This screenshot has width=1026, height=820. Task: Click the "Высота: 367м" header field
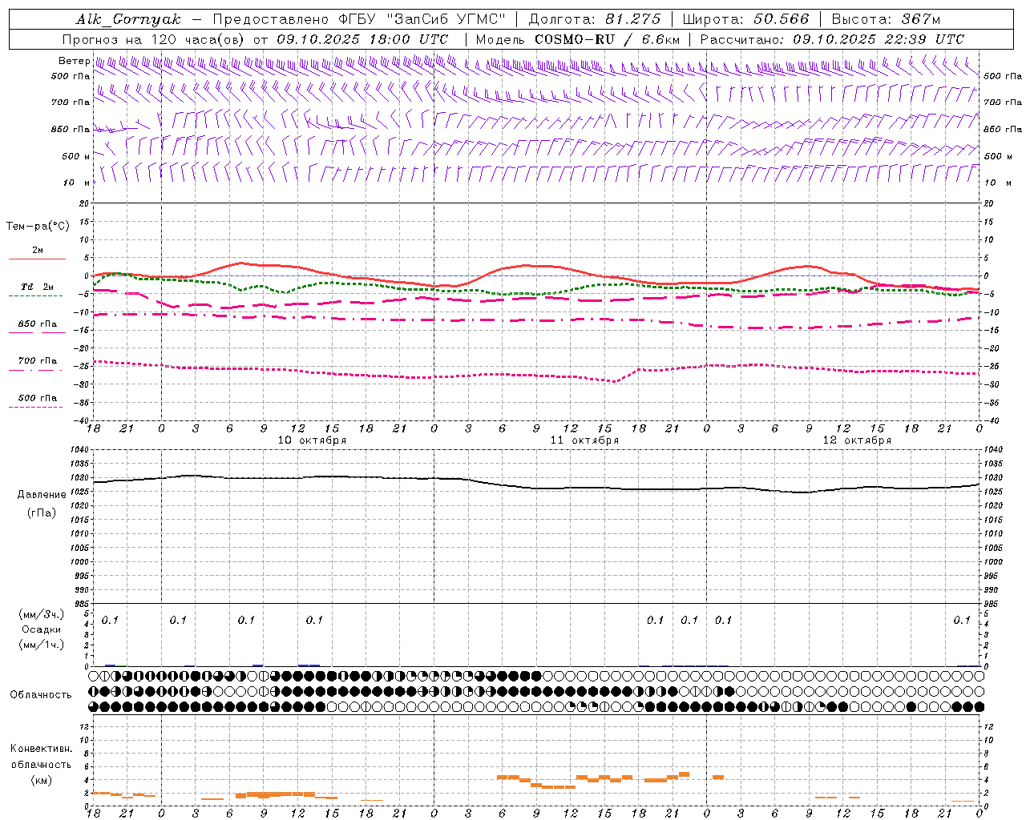[886, 19]
